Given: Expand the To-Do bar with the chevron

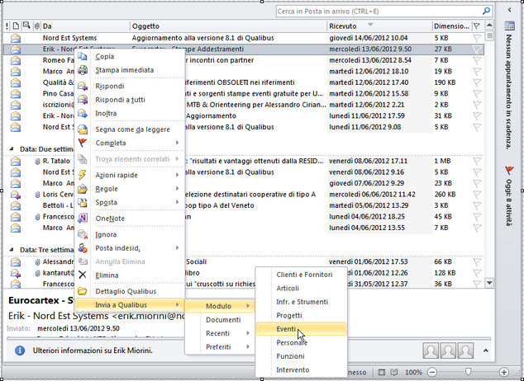Looking at the screenshot, I should pos(509,10).
